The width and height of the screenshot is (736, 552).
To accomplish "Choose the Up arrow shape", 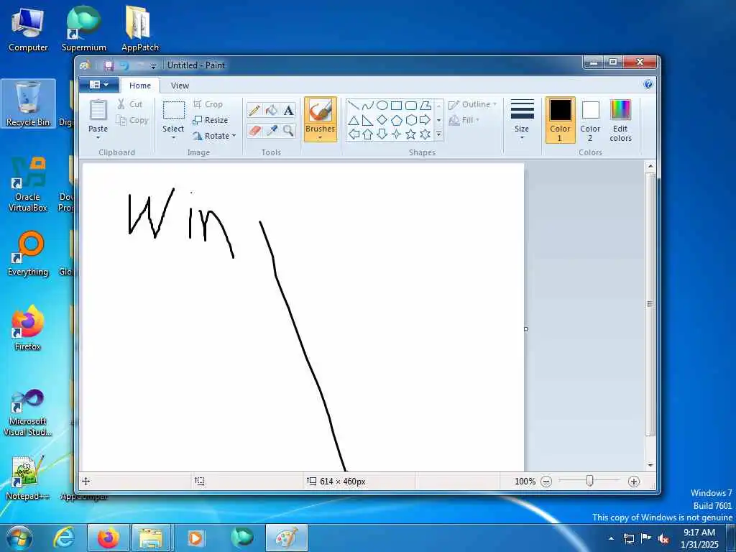I will [x=367, y=134].
